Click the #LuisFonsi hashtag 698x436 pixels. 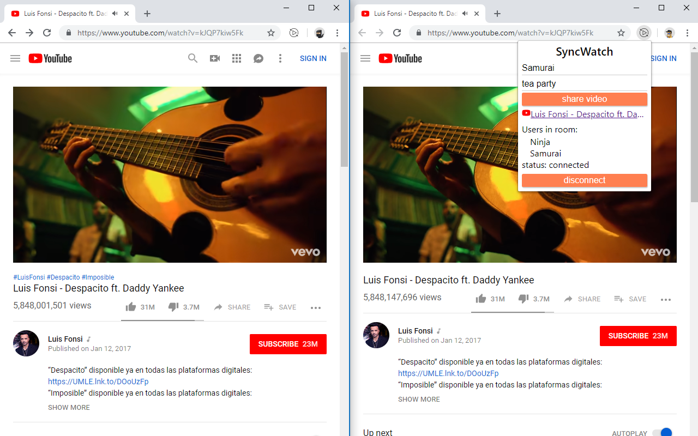pos(29,277)
